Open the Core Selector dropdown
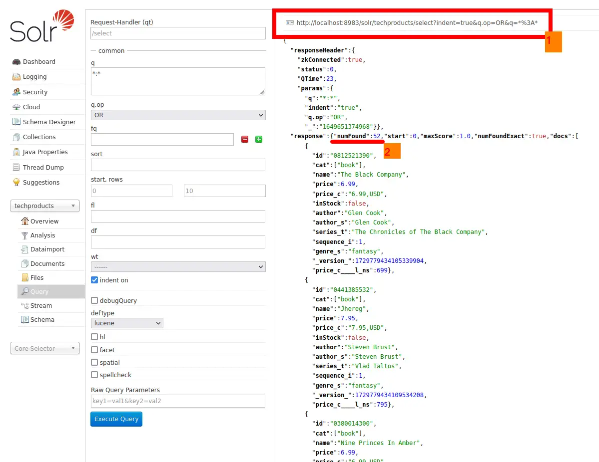Image resolution: width=599 pixels, height=462 pixels. point(44,348)
